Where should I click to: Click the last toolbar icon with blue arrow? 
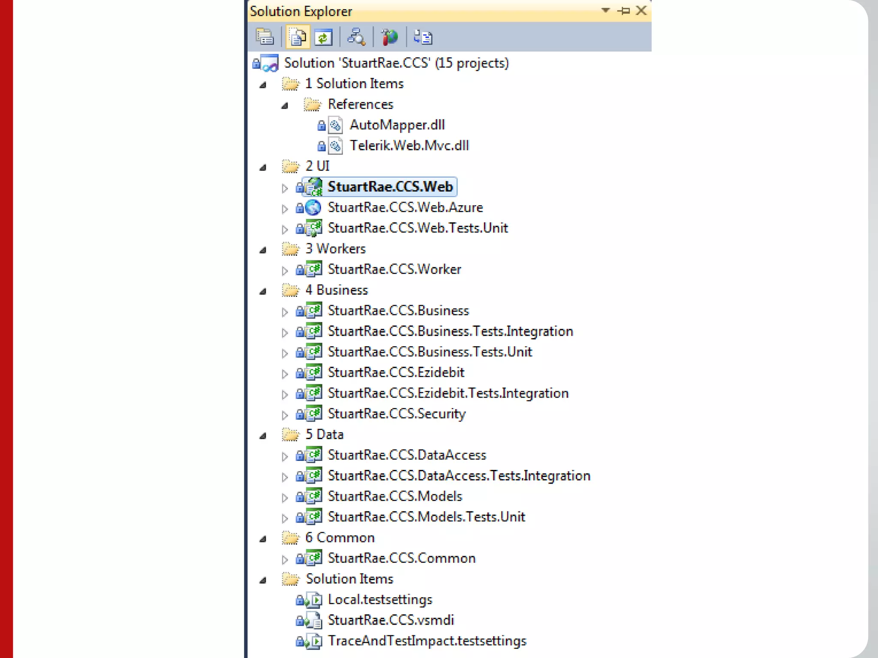pyautogui.click(x=423, y=37)
